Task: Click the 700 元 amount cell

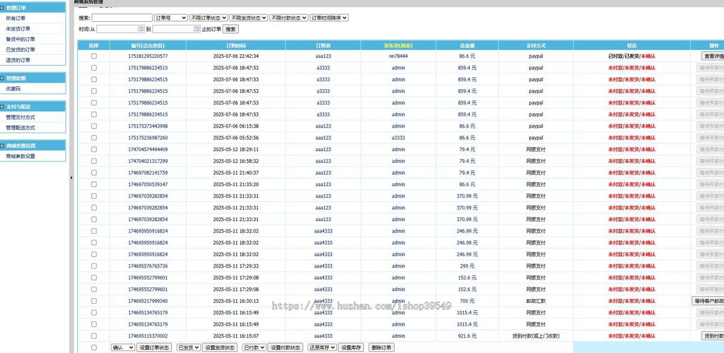Action: click(467, 301)
